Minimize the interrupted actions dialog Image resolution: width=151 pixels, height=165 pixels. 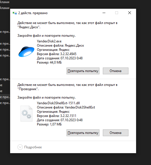tap(104, 13)
